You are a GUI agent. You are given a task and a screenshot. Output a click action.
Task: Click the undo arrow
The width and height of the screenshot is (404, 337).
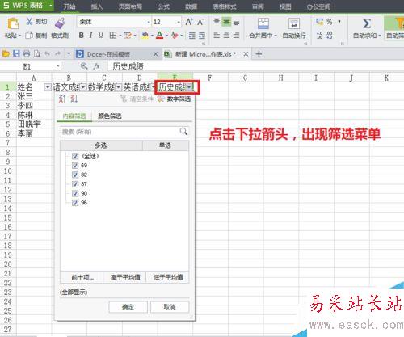[x=48, y=54]
